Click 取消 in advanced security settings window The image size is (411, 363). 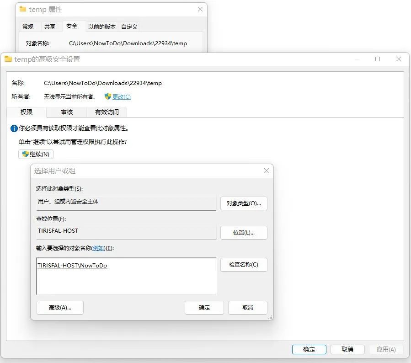tap(347, 349)
